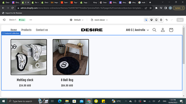
Task: Go to Home navigation link
Action: click(x=14, y=30)
